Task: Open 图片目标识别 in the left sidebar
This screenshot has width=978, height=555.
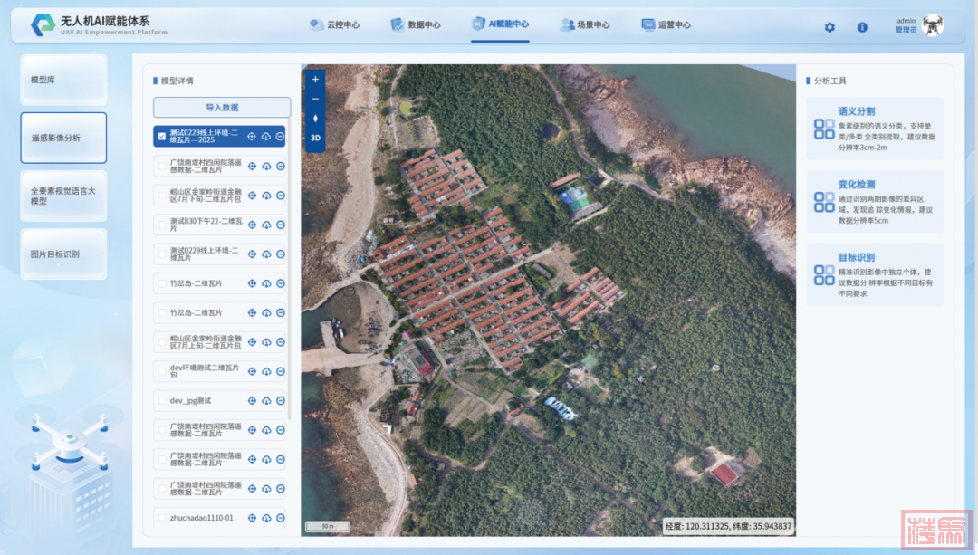Action: 63,254
